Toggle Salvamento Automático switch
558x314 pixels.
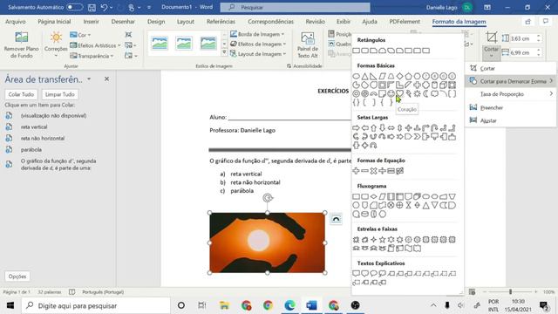pos(74,7)
